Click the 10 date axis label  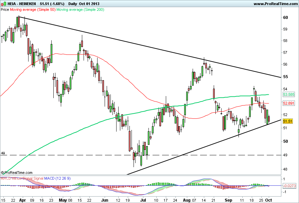pyautogui.click(x=156, y=200)
